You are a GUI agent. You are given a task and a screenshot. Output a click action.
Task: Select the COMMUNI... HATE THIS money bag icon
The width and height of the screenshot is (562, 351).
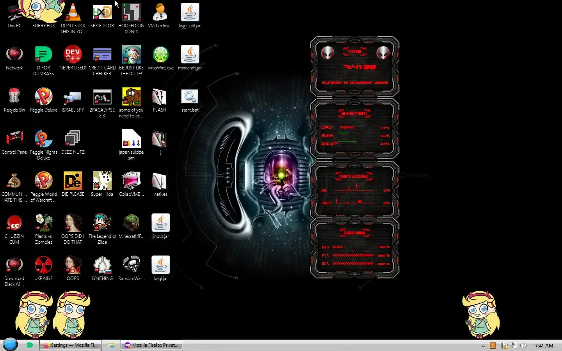[14, 187]
